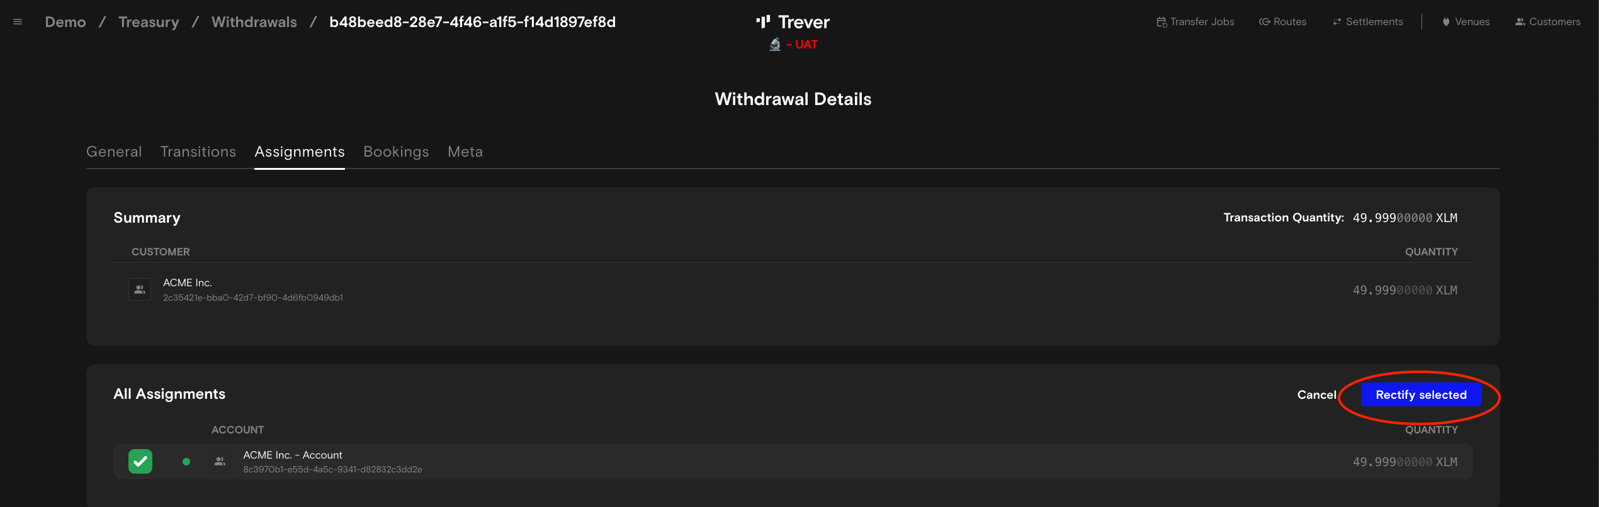The width and height of the screenshot is (1599, 507).
Task: Navigate to Treasury breadcrumb
Action: coord(149,22)
